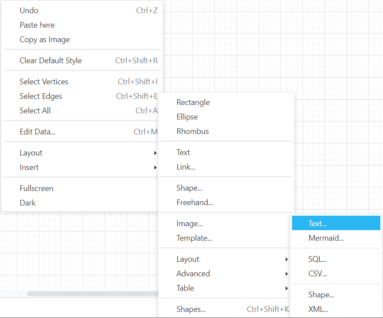383x318 pixels.
Task: Open the Mermaid diagram dialog
Action: click(326, 238)
